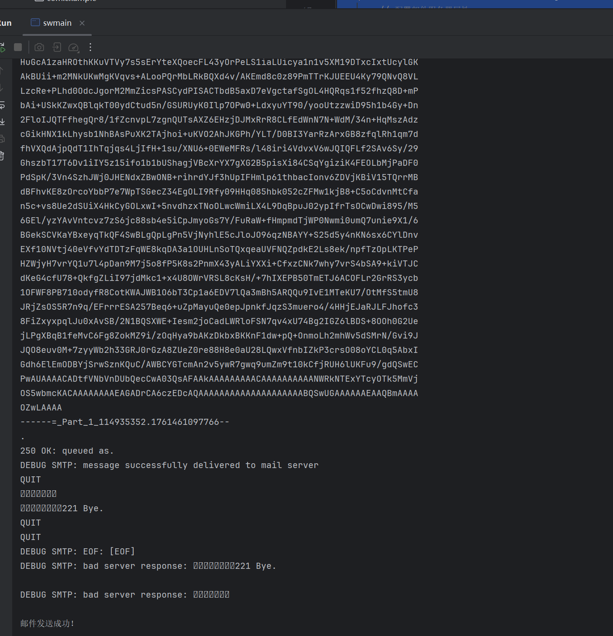613x636 pixels.
Task: Select the swmain console tab
Action: pos(57,23)
